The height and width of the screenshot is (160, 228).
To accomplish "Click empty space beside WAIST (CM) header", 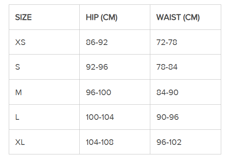I will pyautogui.click(x=210, y=18).
